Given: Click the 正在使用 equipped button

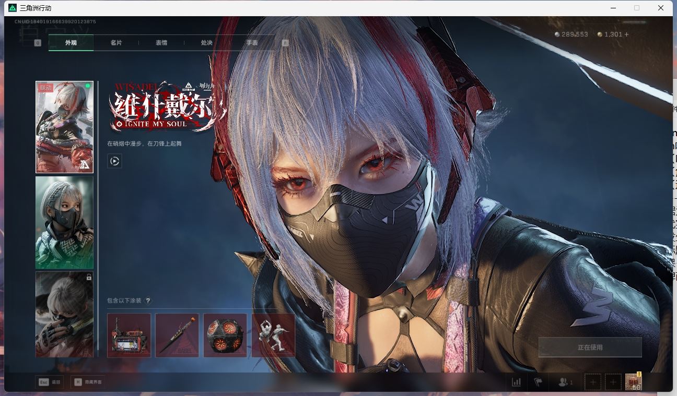Looking at the screenshot, I should (590, 346).
